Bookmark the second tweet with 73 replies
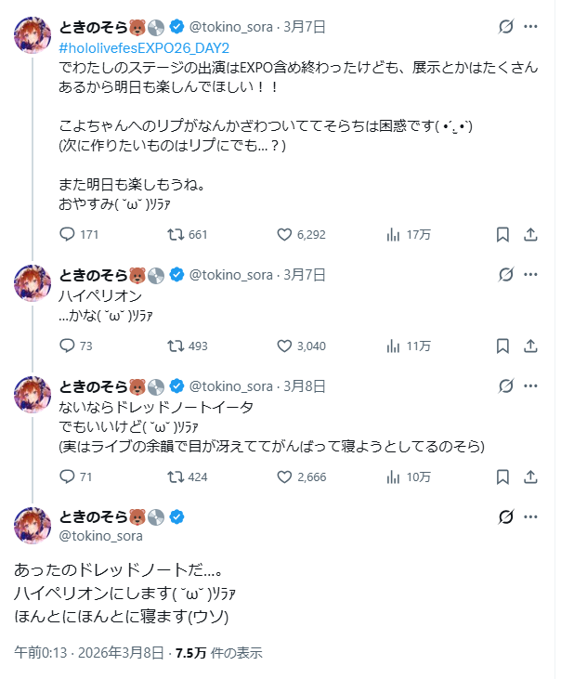This screenshot has width=561, height=679. (502, 346)
